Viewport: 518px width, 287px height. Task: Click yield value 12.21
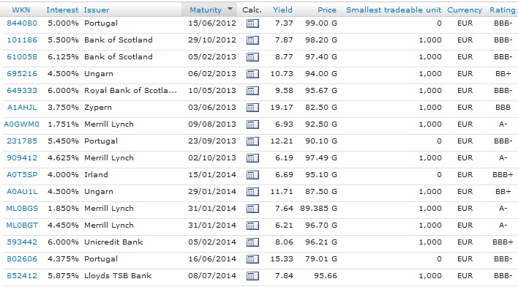click(282, 141)
